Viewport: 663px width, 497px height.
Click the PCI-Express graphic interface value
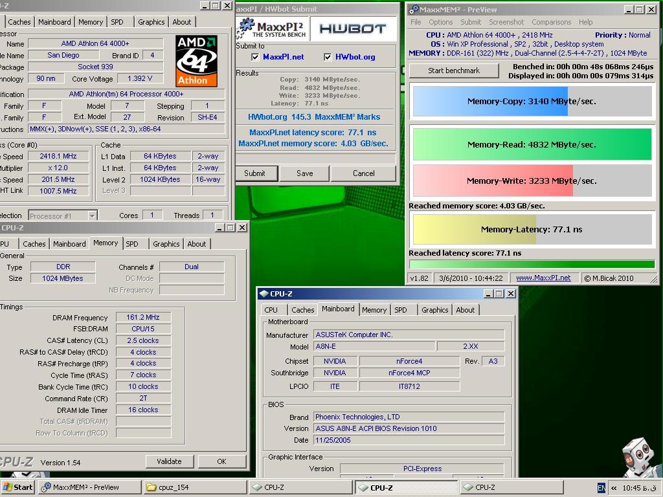coord(422,469)
